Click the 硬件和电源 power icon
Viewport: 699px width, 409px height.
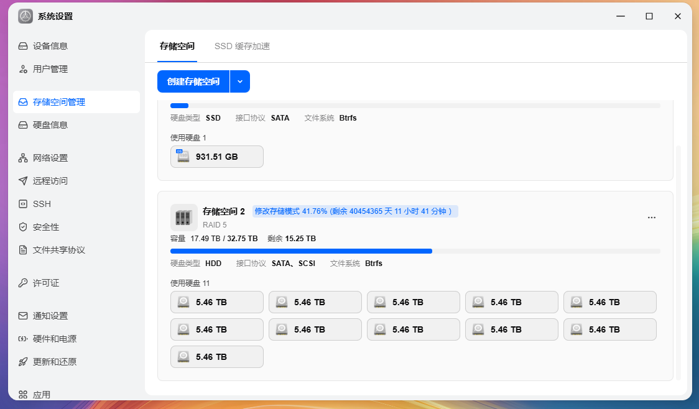[x=23, y=339]
